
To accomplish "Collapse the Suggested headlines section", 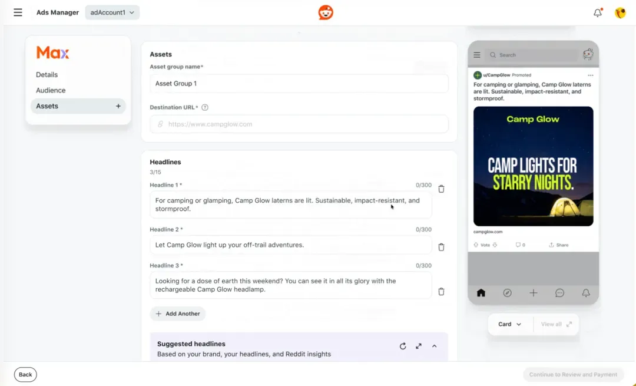I will coord(435,347).
